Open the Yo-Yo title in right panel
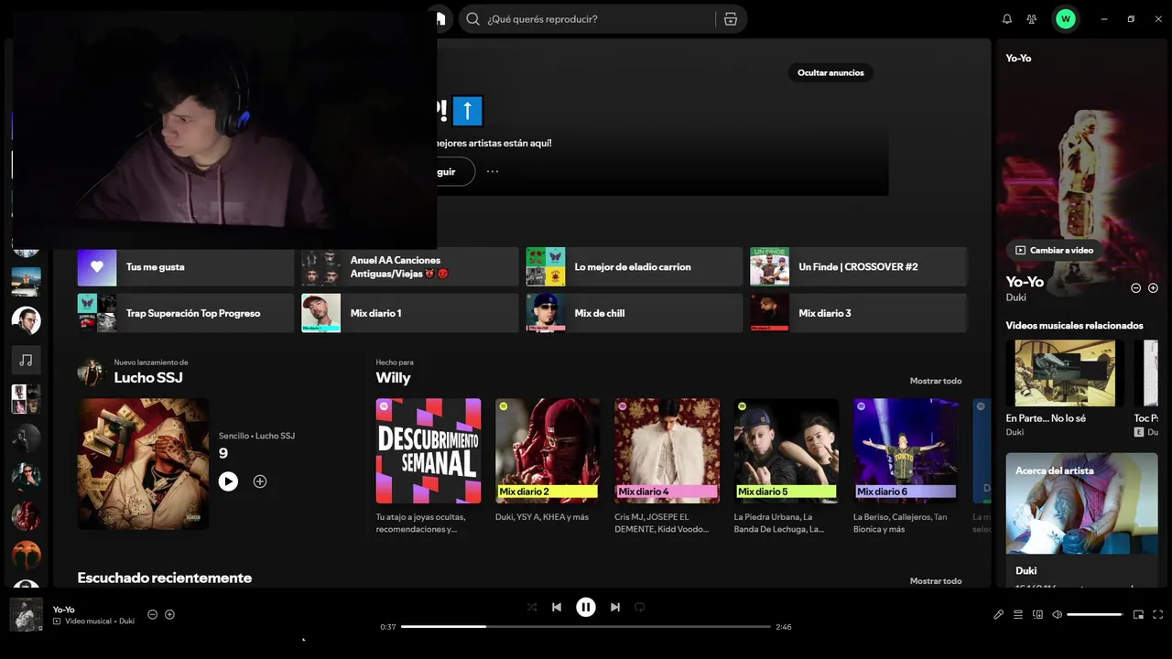 point(1025,282)
